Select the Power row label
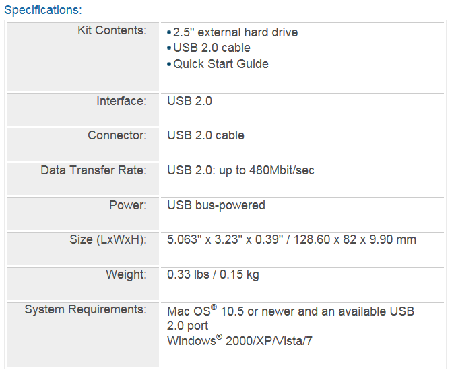The width and height of the screenshot is (454, 370). pyautogui.click(x=128, y=205)
